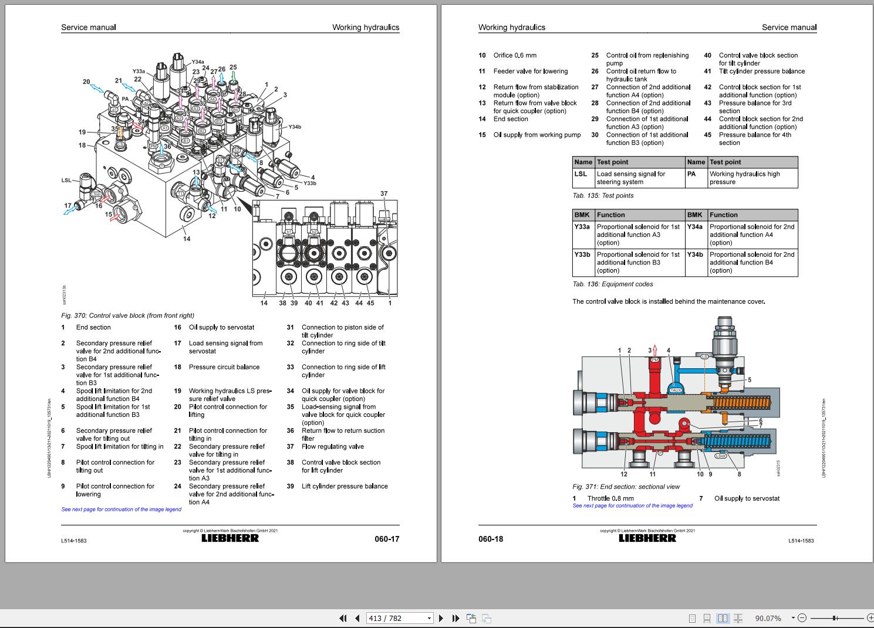
Task: Click left page 'See next page' legend link
Action: [x=122, y=510]
